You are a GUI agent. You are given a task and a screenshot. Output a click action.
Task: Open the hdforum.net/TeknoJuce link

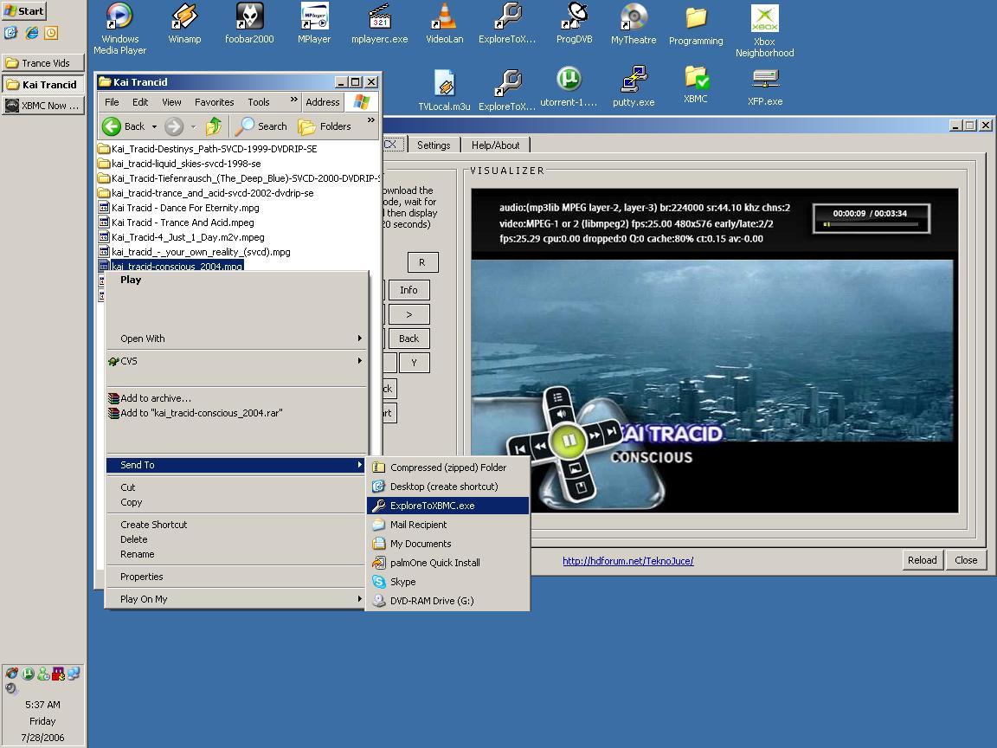pyautogui.click(x=627, y=561)
